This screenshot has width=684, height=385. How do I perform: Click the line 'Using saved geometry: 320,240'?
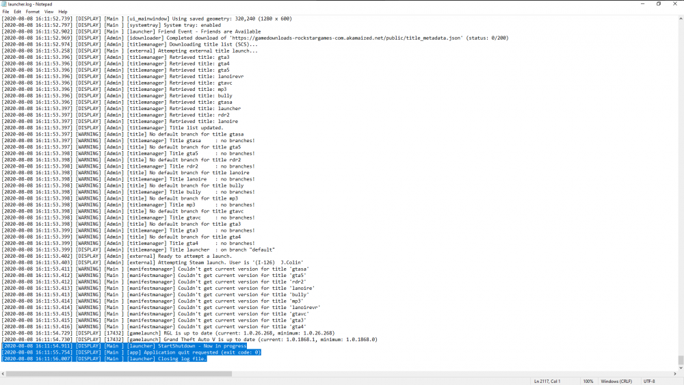(x=147, y=18)
